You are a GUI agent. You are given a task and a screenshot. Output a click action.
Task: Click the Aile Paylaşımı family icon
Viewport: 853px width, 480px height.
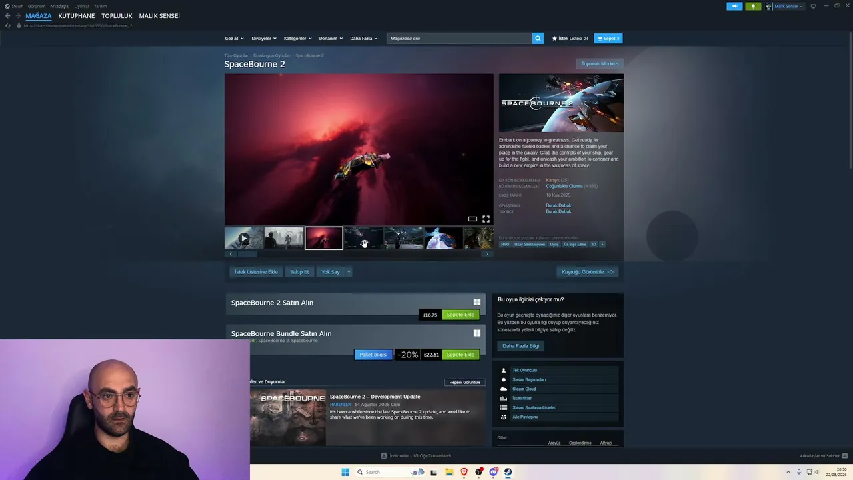point(504,417)
